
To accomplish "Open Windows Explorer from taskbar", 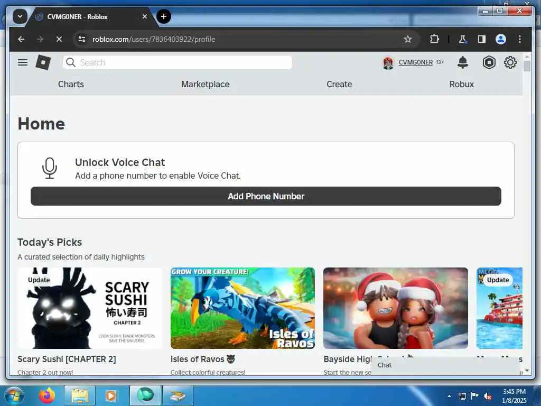I will (x=80, y=395).
